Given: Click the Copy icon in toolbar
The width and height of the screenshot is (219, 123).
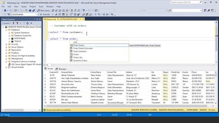Looking at the screenshot, I should (75, 11).
